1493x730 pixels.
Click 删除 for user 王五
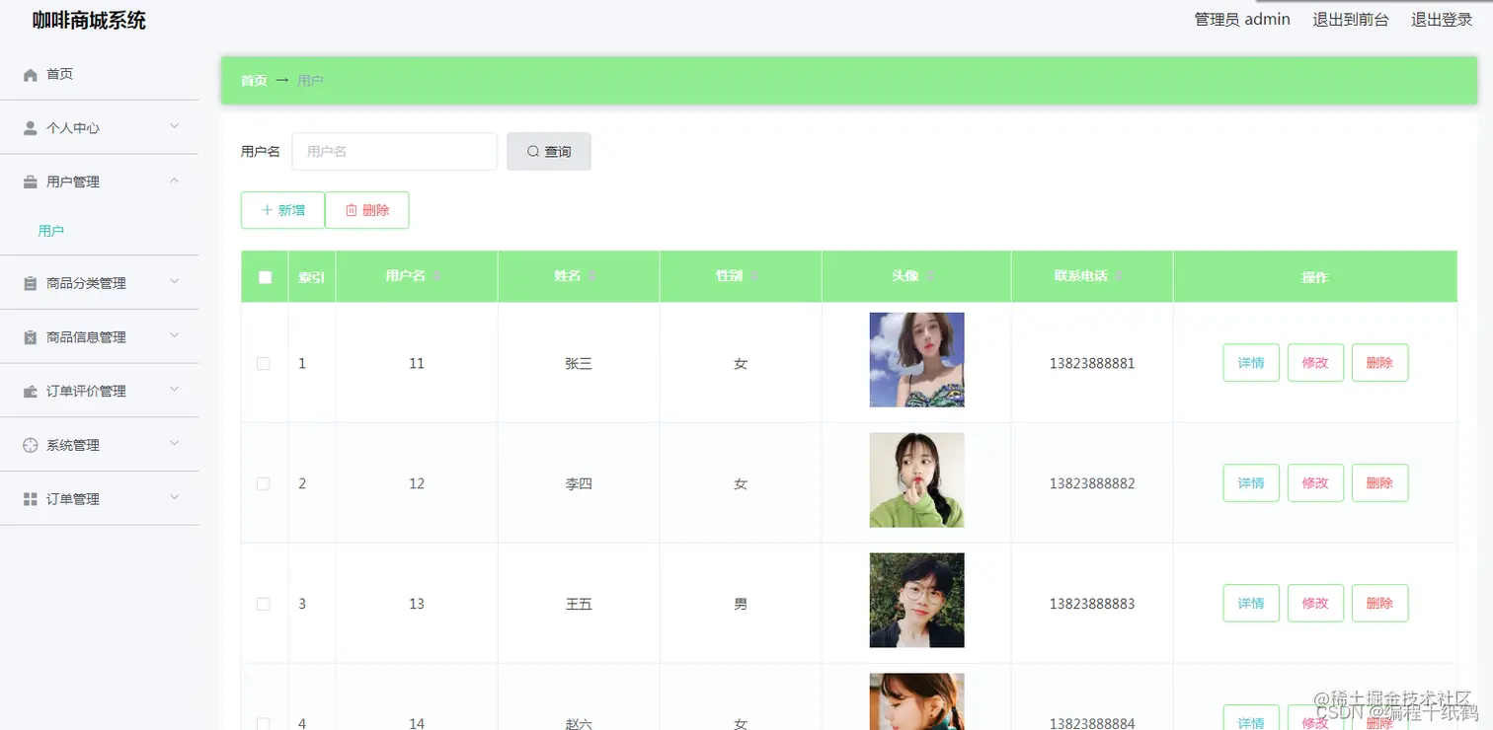tap(1379, 604)
